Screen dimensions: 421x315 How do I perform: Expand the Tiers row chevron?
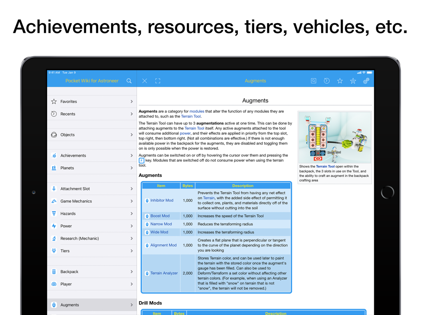click(131, 251)
